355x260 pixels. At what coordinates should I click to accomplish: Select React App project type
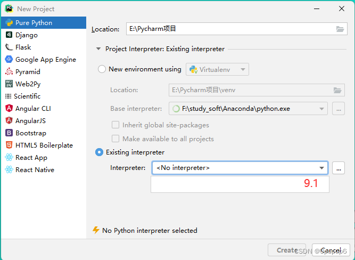pos(44,157)
